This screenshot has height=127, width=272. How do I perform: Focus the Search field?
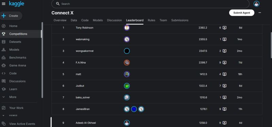tap(150, 4)
